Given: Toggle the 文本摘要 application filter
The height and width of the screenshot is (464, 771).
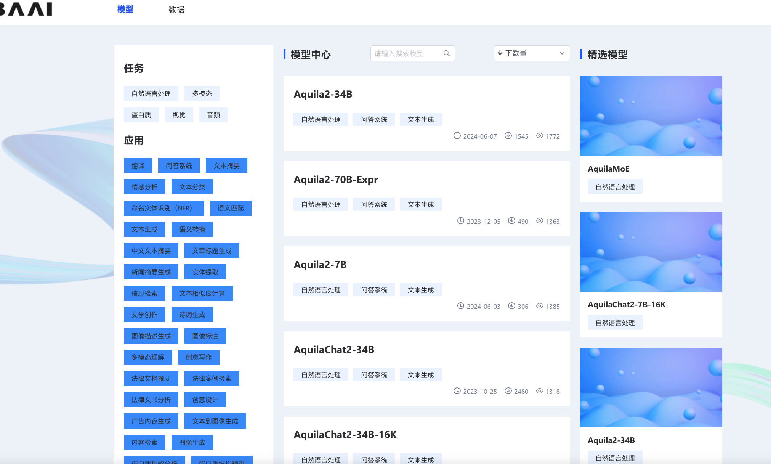Looking at the screenshot, I should coord(226,165).
